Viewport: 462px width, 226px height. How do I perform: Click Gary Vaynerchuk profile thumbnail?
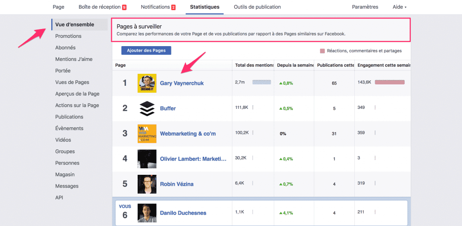point(147,83)
